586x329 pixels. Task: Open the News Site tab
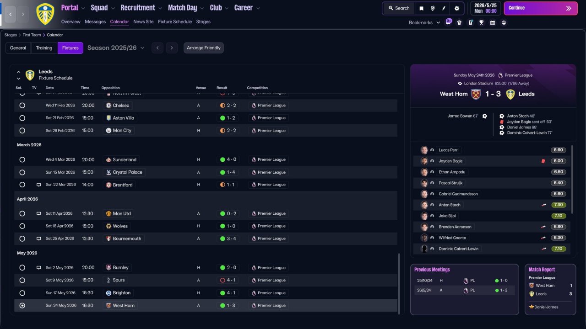143,22
